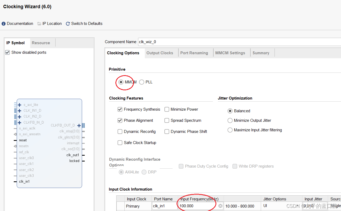
Task: Expand the CLK_IN2_D port plus icon
Action: point(19,116)
